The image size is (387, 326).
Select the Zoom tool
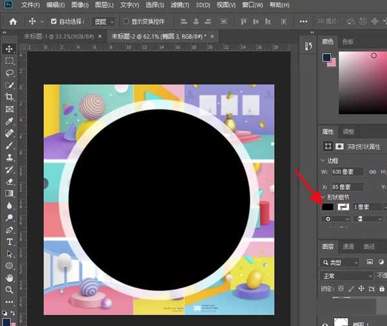point(9,290)
